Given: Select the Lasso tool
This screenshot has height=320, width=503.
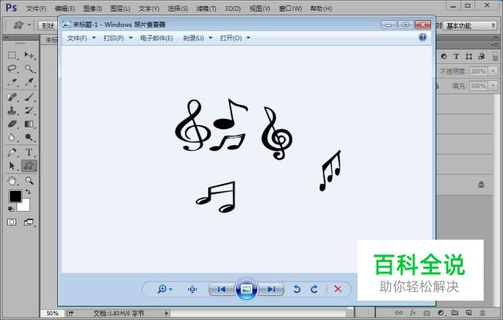Looking at the screenshot, I should pyautogui.click(x=12, y=69).
